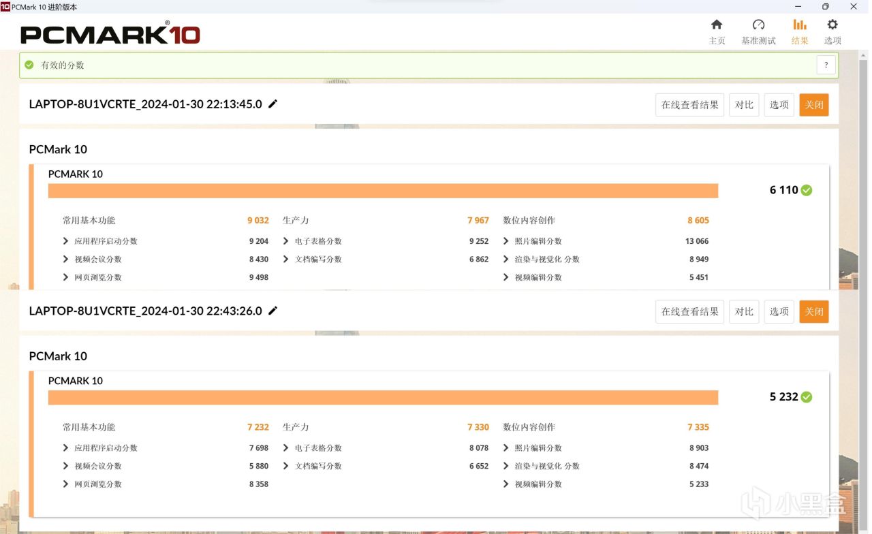Click the 有效的分数 status message
872x534 pixels.
[x=63, y=65]
